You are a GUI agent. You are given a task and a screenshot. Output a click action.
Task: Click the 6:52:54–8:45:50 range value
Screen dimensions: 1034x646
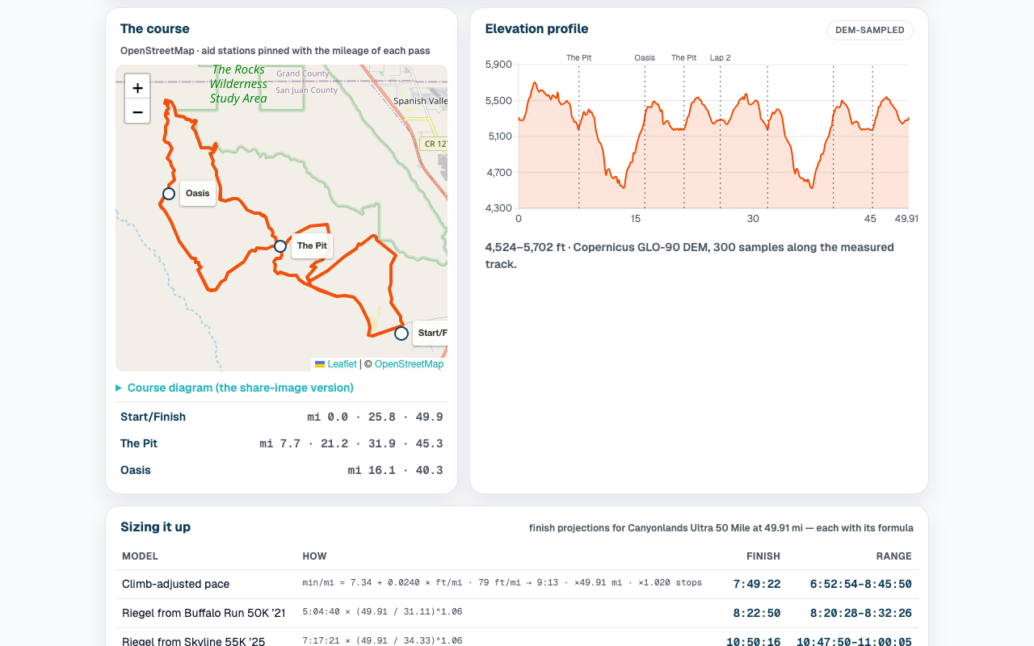tap(861, 584)
